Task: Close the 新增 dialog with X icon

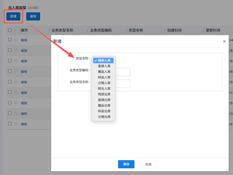Action: coord(224,41)
